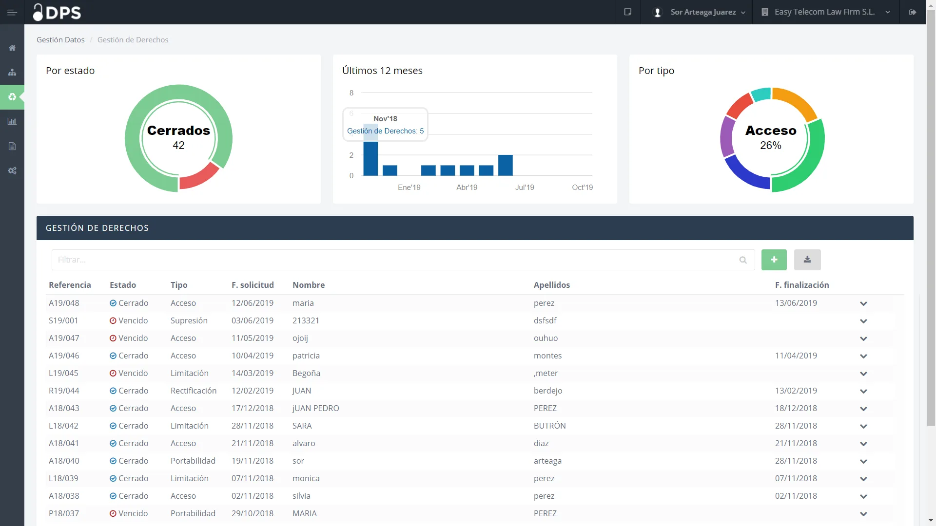This screenshot has height=526, width=936.
Task: Click the Filtrar input field
Action: [403, 260]
